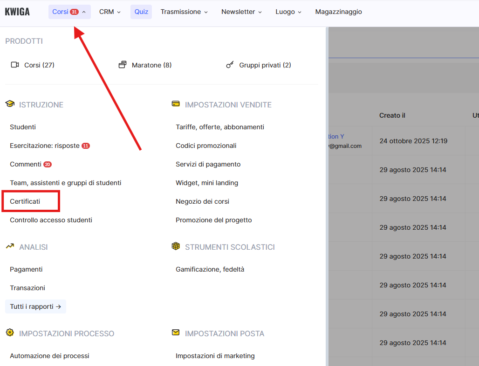Viewport: 479px width, 366px height.
Task: Open Certificati under Istruzione
Action: pyautogui.click(x=25, y=201)
